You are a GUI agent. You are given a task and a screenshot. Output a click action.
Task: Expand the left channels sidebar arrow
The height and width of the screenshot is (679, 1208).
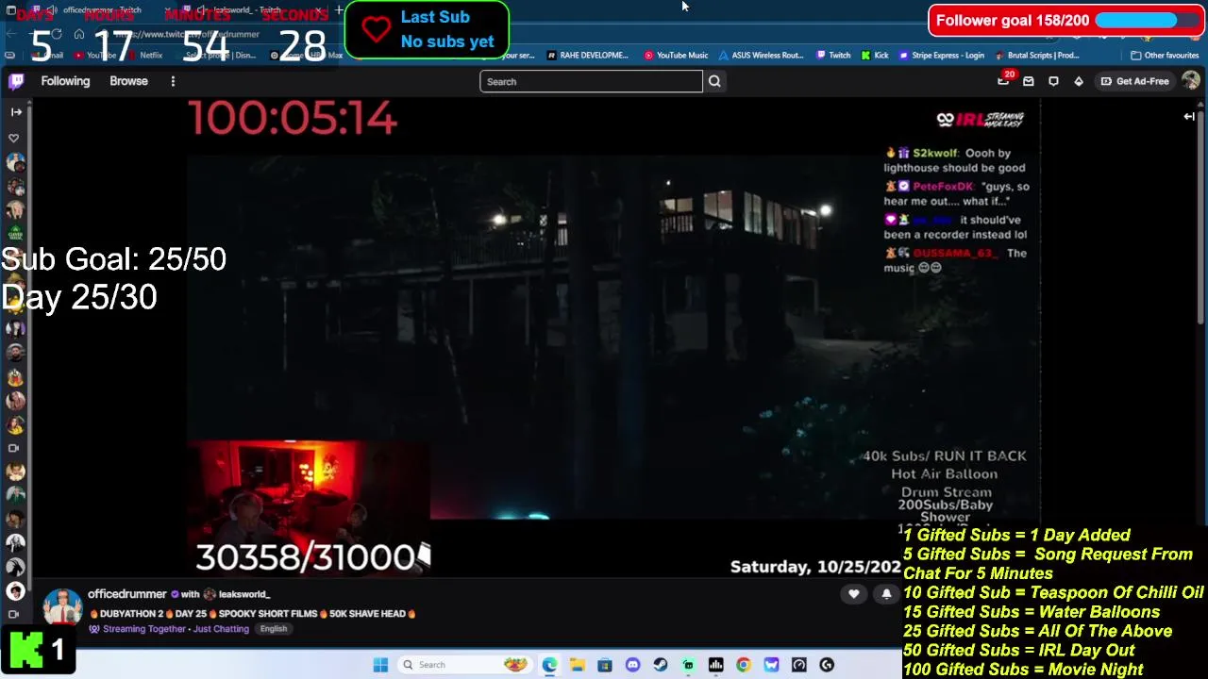point(16,111)
